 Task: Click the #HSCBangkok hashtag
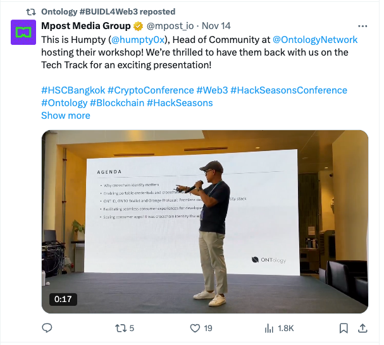[73, 90]
